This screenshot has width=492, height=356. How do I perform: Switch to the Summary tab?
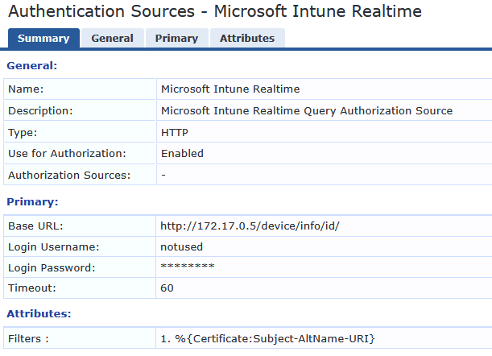pyautogui.click(x=43, y=39)
